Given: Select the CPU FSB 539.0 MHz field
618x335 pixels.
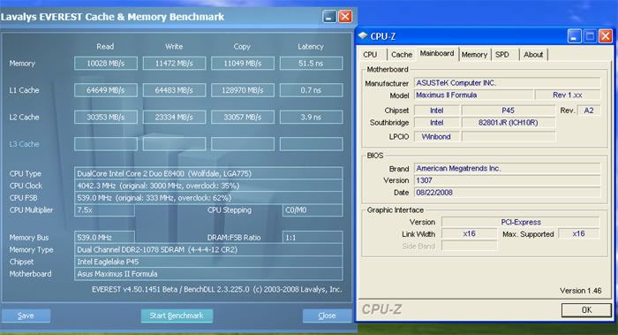Looking at the screenshot, I should [x=208, y=198].
